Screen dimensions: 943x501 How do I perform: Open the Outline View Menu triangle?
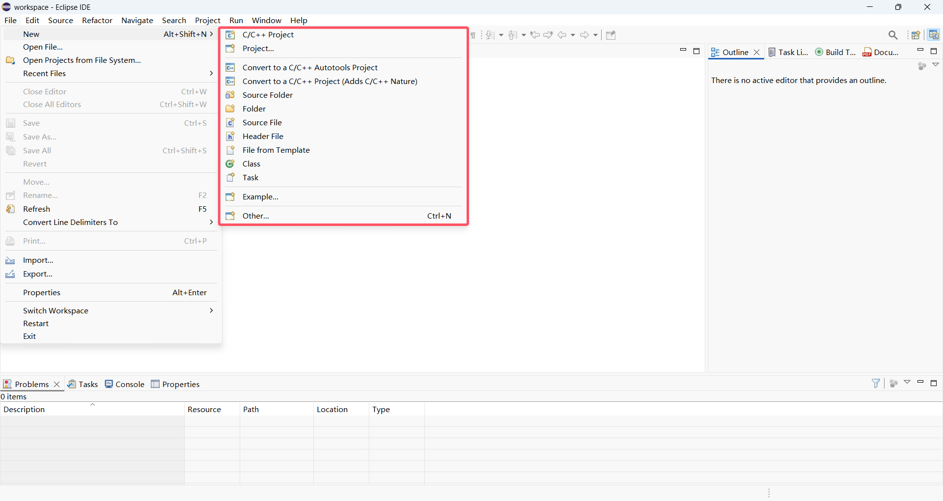coord(936,65)
